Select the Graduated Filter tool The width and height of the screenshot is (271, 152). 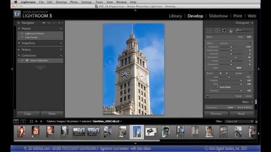[231, 31]
